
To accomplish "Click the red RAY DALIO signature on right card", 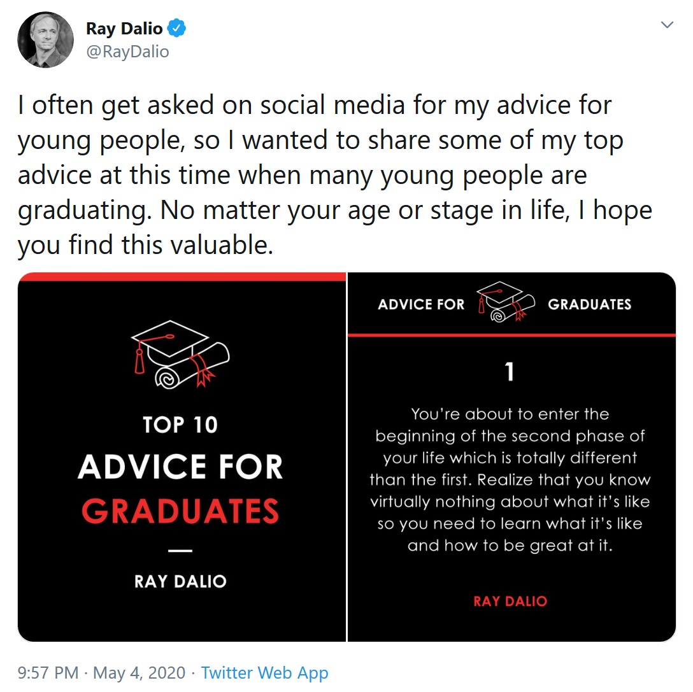I will [510, 601].
